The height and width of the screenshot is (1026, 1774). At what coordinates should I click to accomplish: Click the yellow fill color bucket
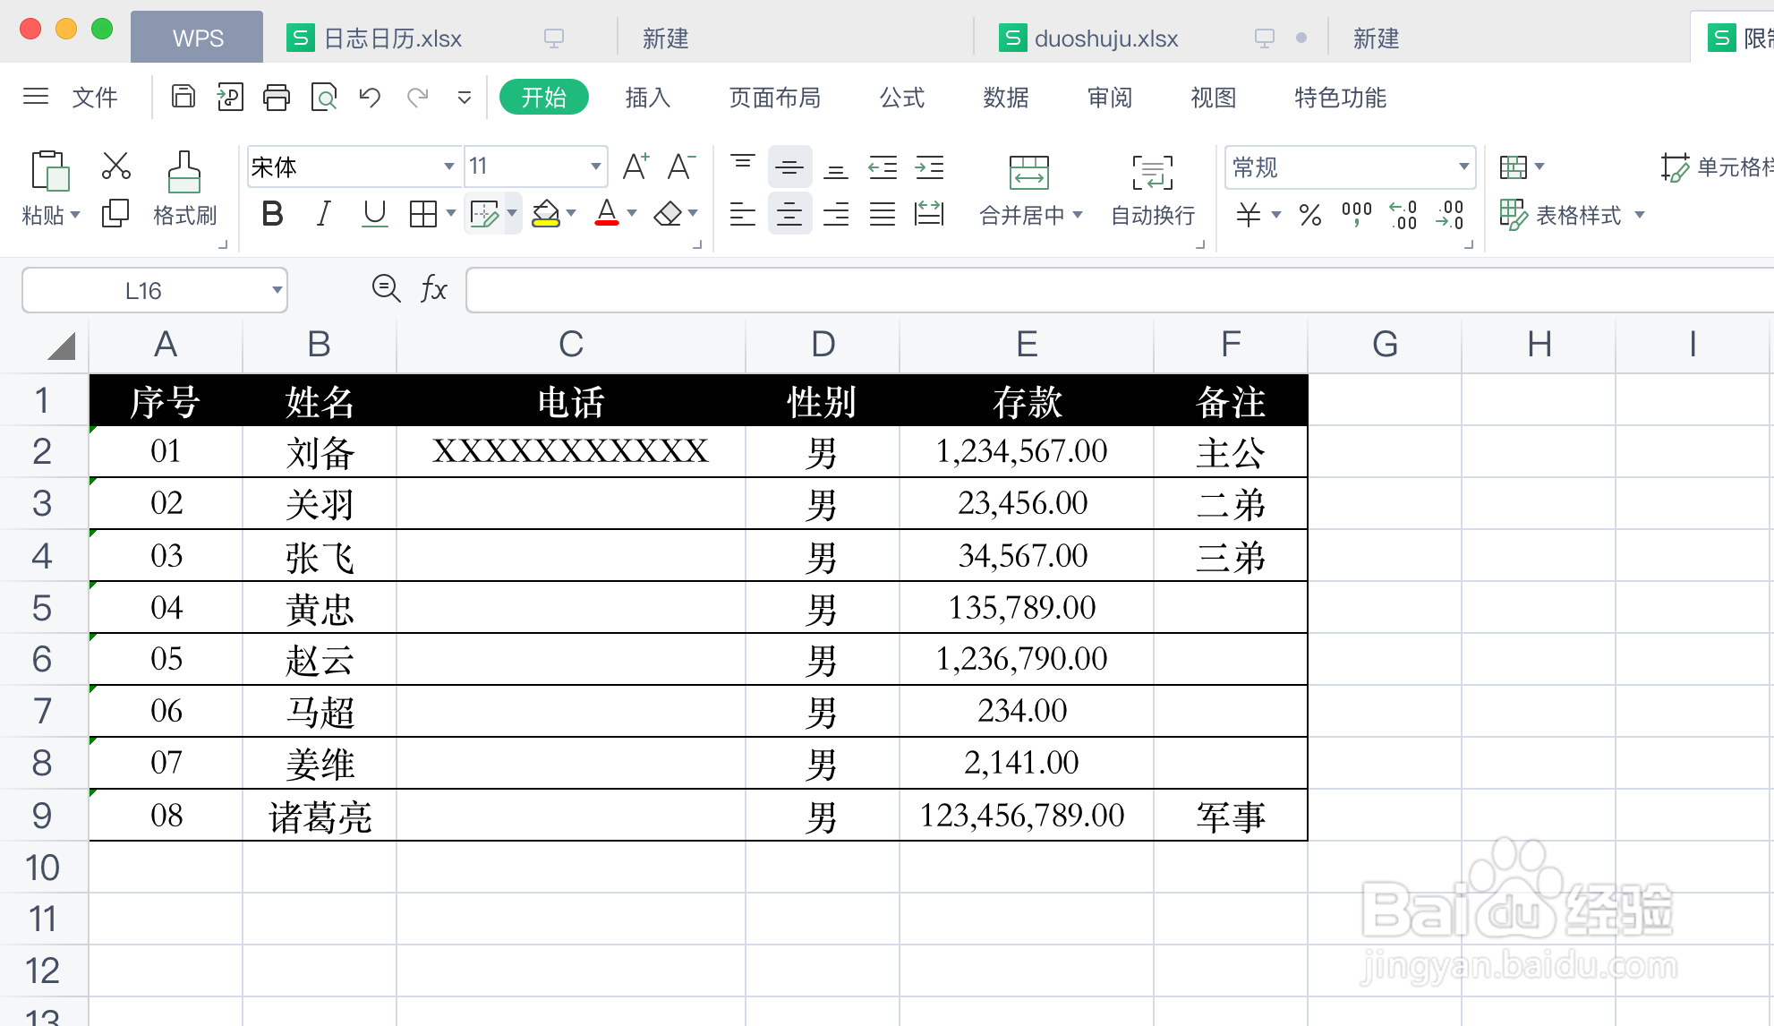pos(545,214)
